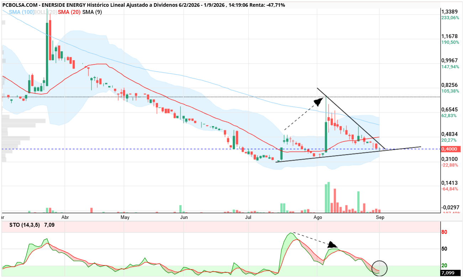The width and height of the screenshot is (464, 278).
Task: Select the 0,9967 price axis label
Action: tap(449, 61)
